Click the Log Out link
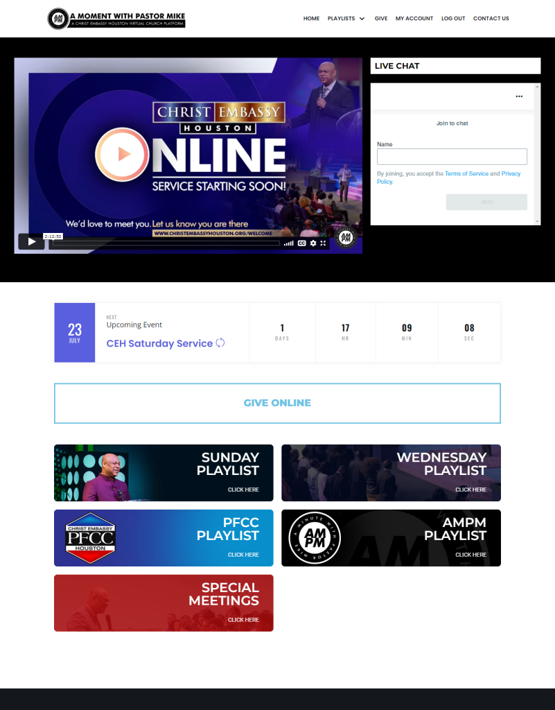The width and height of the screenshot is (555, 710). pyautogui.click(x=453, y=19)
